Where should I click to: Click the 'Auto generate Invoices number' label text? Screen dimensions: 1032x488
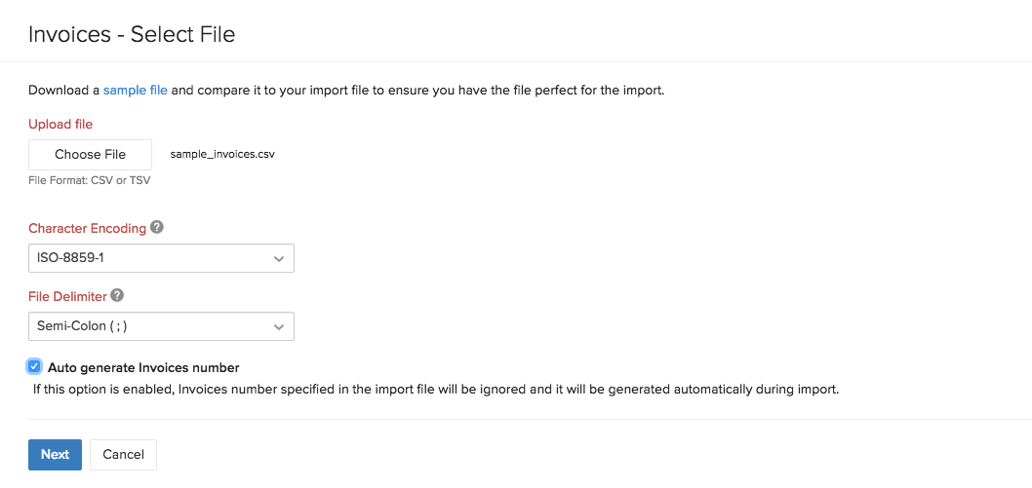[143, 367]
